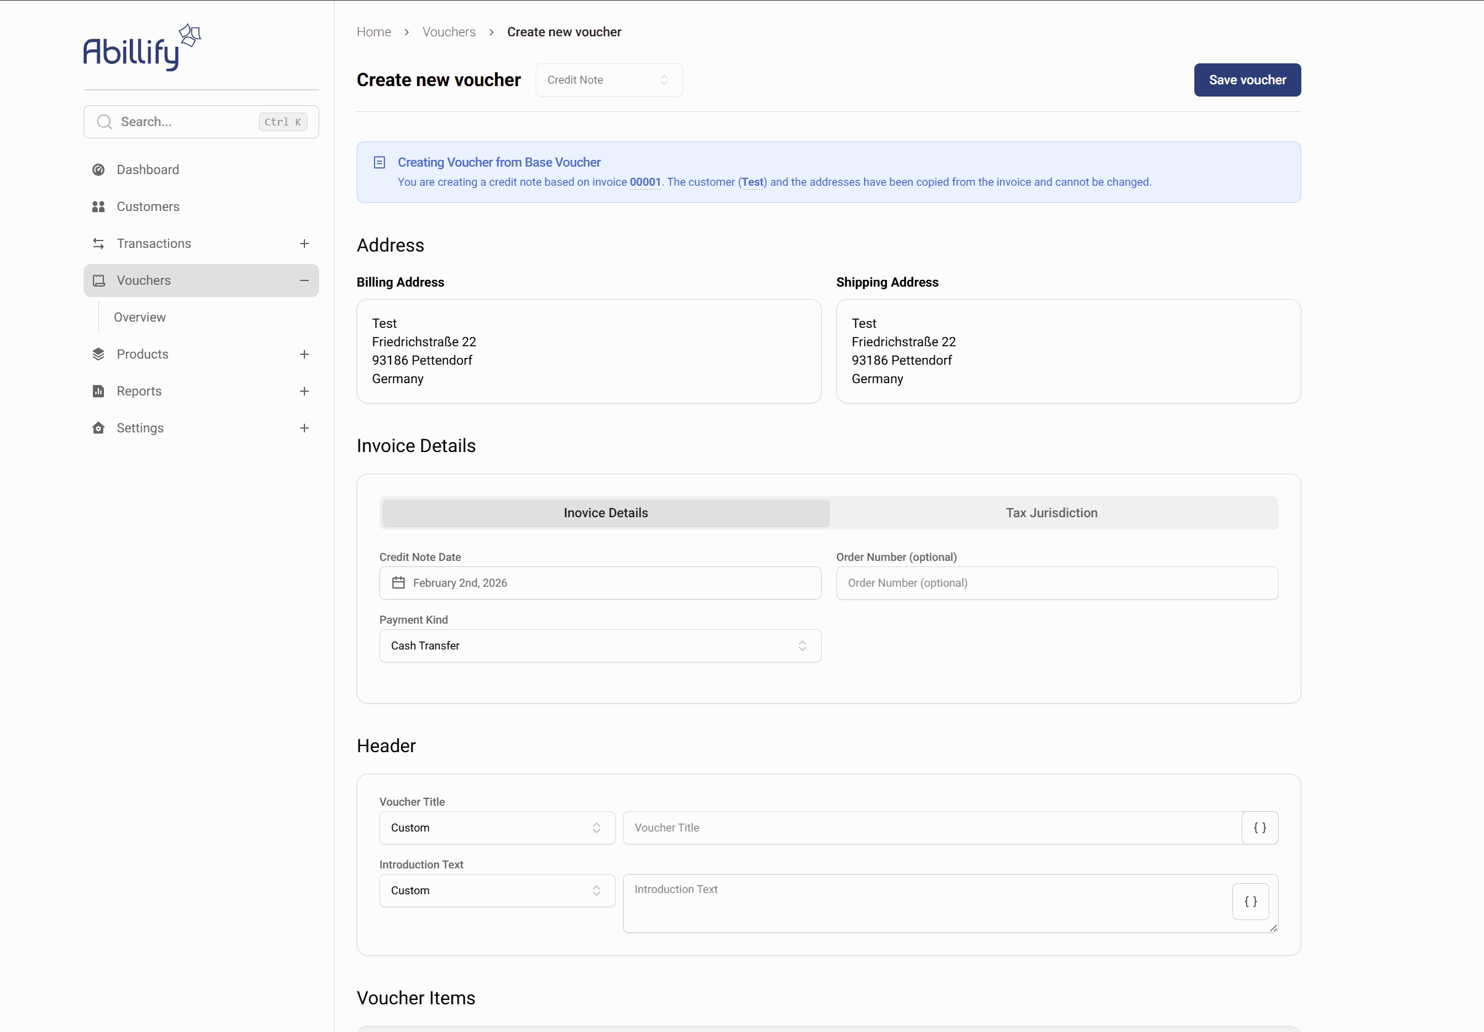This screenshot has width=1484, height=1032.
Task: Open the Payment Kind Cash Transfer dropdown
Action: (599, 646)
